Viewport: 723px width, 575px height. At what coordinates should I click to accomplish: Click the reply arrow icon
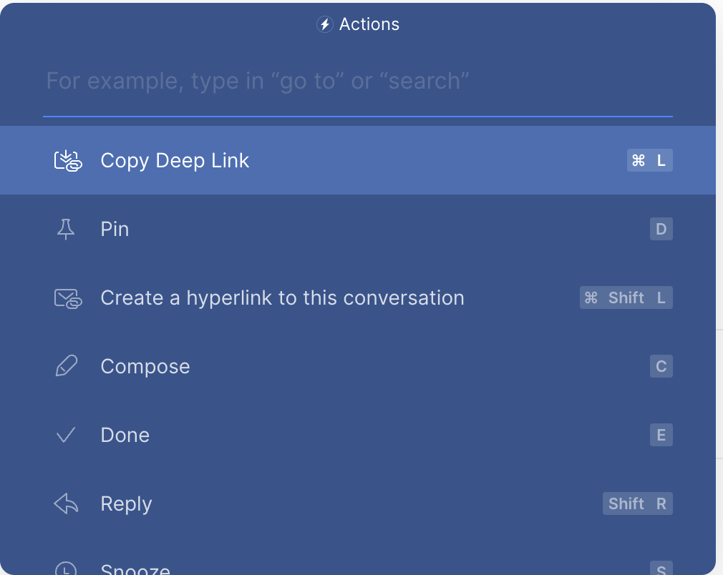coord(66,504)
